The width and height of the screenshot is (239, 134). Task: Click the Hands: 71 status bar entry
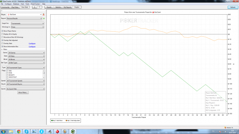[x=229, y=128]
